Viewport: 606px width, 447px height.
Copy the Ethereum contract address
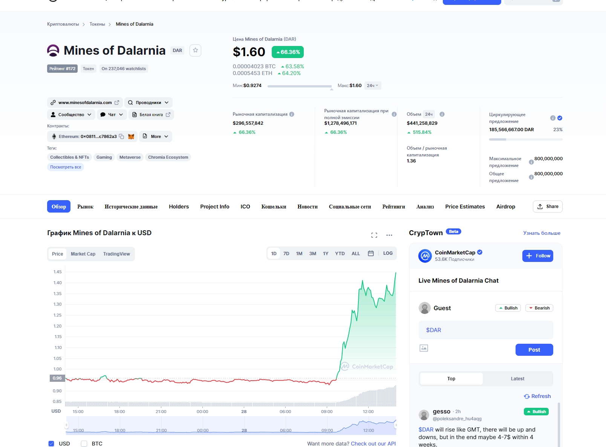pos(121,136)
